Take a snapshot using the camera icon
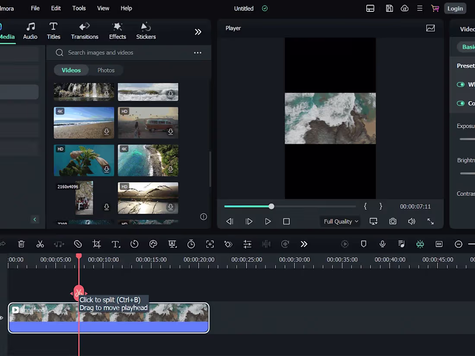 [x=393, y=221]
